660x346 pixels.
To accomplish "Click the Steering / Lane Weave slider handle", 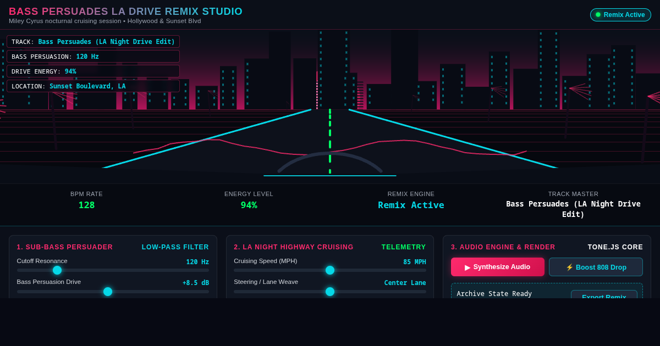I will click(x=330, y=292).
